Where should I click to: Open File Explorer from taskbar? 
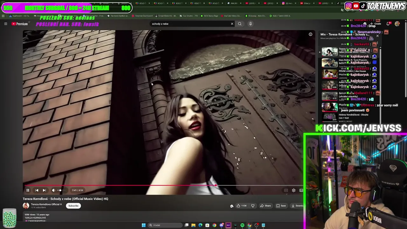193,225
